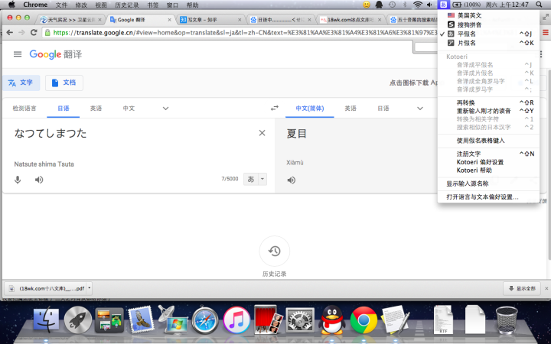The image size is (551, 344).
Task: Choose 检测语言 as source language
Action: [24, 108]
